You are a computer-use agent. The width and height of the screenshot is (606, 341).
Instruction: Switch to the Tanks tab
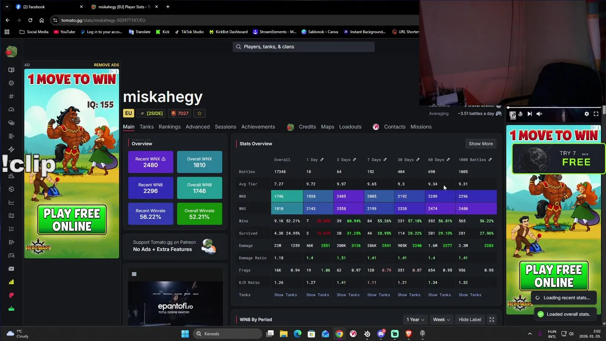[x=146, y=126]
